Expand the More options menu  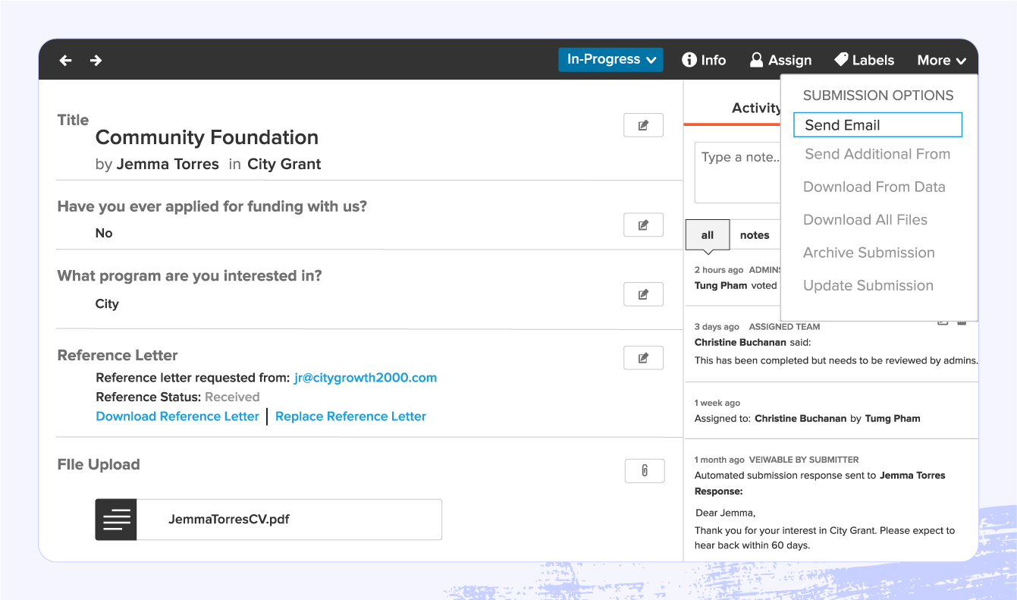click(x=940, y=59)
